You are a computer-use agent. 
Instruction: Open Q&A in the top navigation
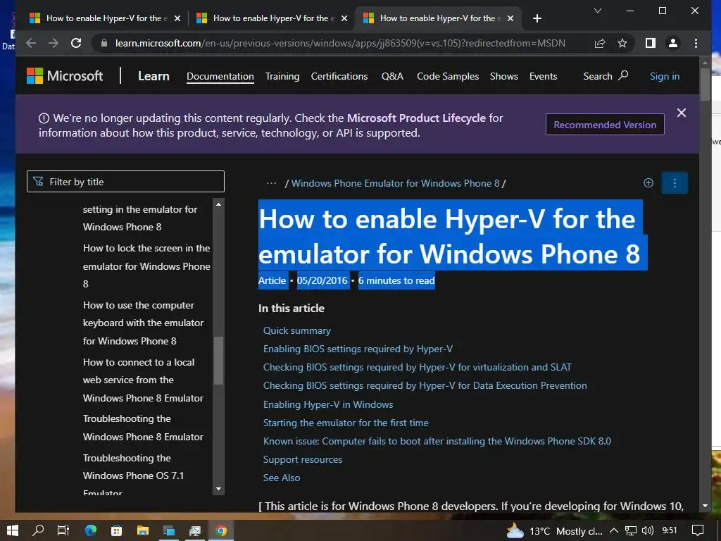pos(392,76)
